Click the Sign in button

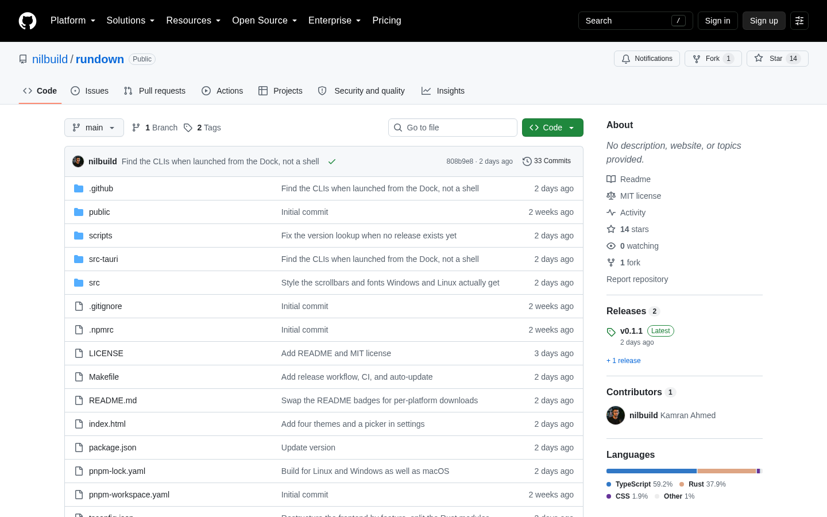coord(718,21)
